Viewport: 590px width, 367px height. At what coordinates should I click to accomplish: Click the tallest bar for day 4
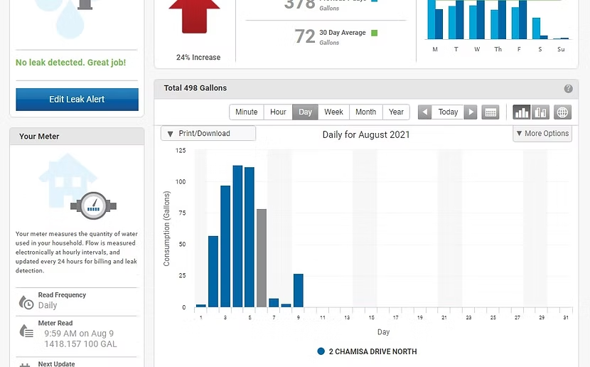pos(237,236)
